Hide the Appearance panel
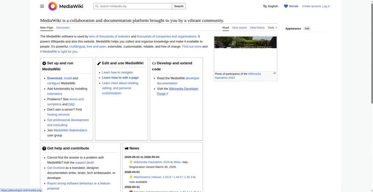The height and width of the screenshot is (192, 373). (307, 28)
